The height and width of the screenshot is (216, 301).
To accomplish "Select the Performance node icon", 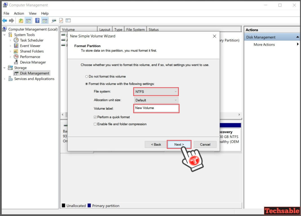I will 16,57.
